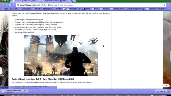Click the page vertical scrollbar thumb
171x96 pixels.
coord(170,56)
